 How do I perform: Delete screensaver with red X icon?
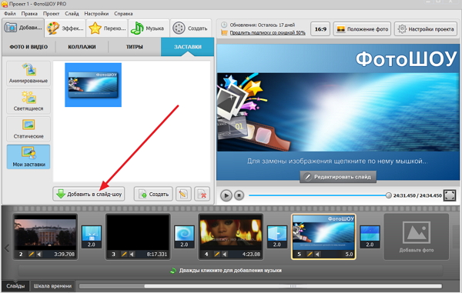(x=202, y=194)
